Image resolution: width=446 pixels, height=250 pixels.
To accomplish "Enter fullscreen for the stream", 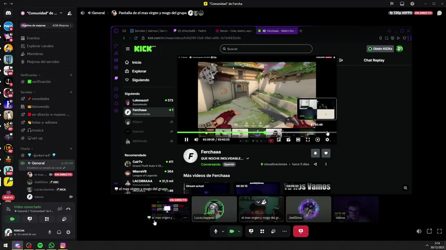I will click(439, 231).
